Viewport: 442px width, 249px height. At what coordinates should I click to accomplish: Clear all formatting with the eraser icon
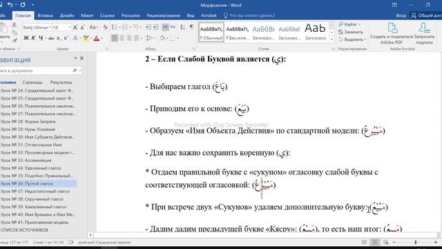coord(105,28)
